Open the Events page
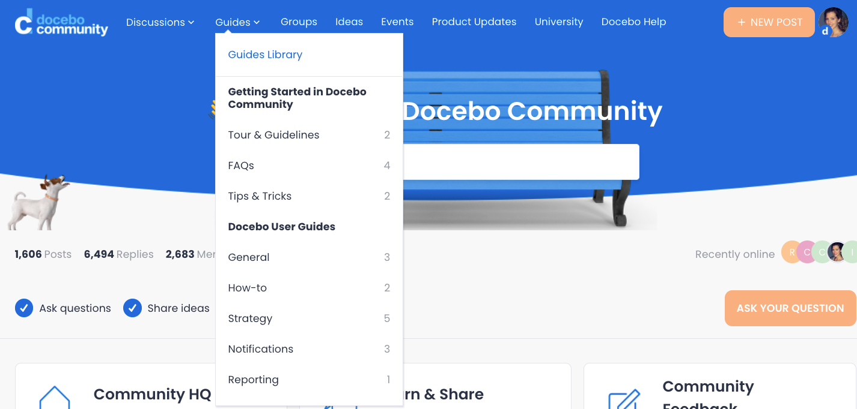The height and width of the screenshot is (409, 857). [x=397, y=22]
